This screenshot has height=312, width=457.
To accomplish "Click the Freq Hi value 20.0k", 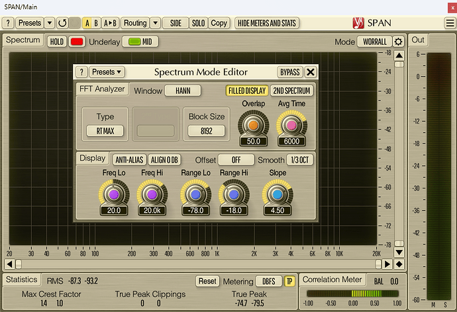I will [x=152, y=210].
